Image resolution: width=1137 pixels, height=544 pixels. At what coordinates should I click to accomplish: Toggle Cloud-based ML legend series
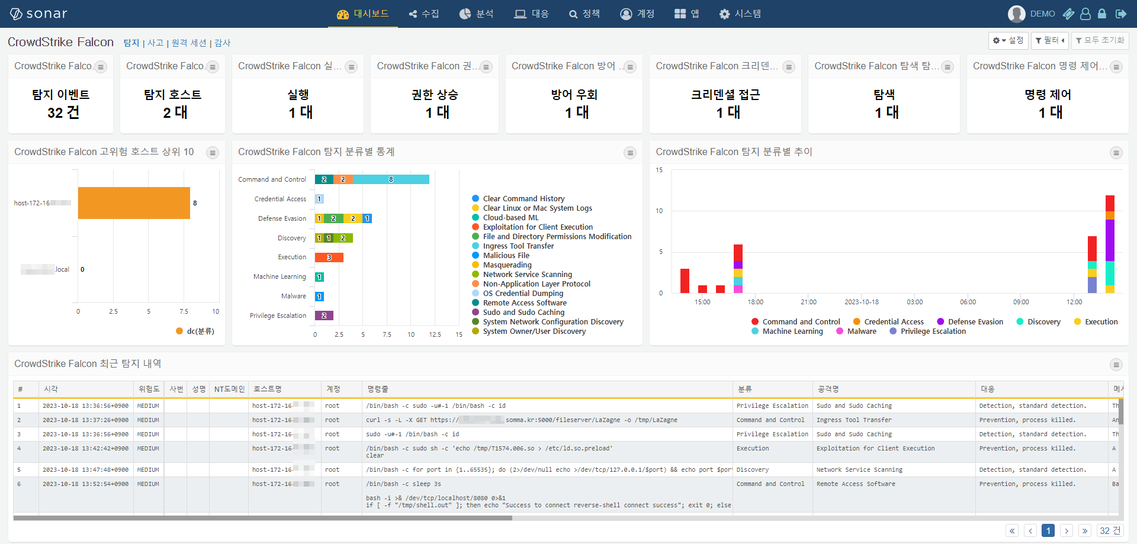(x=505, y=217)
